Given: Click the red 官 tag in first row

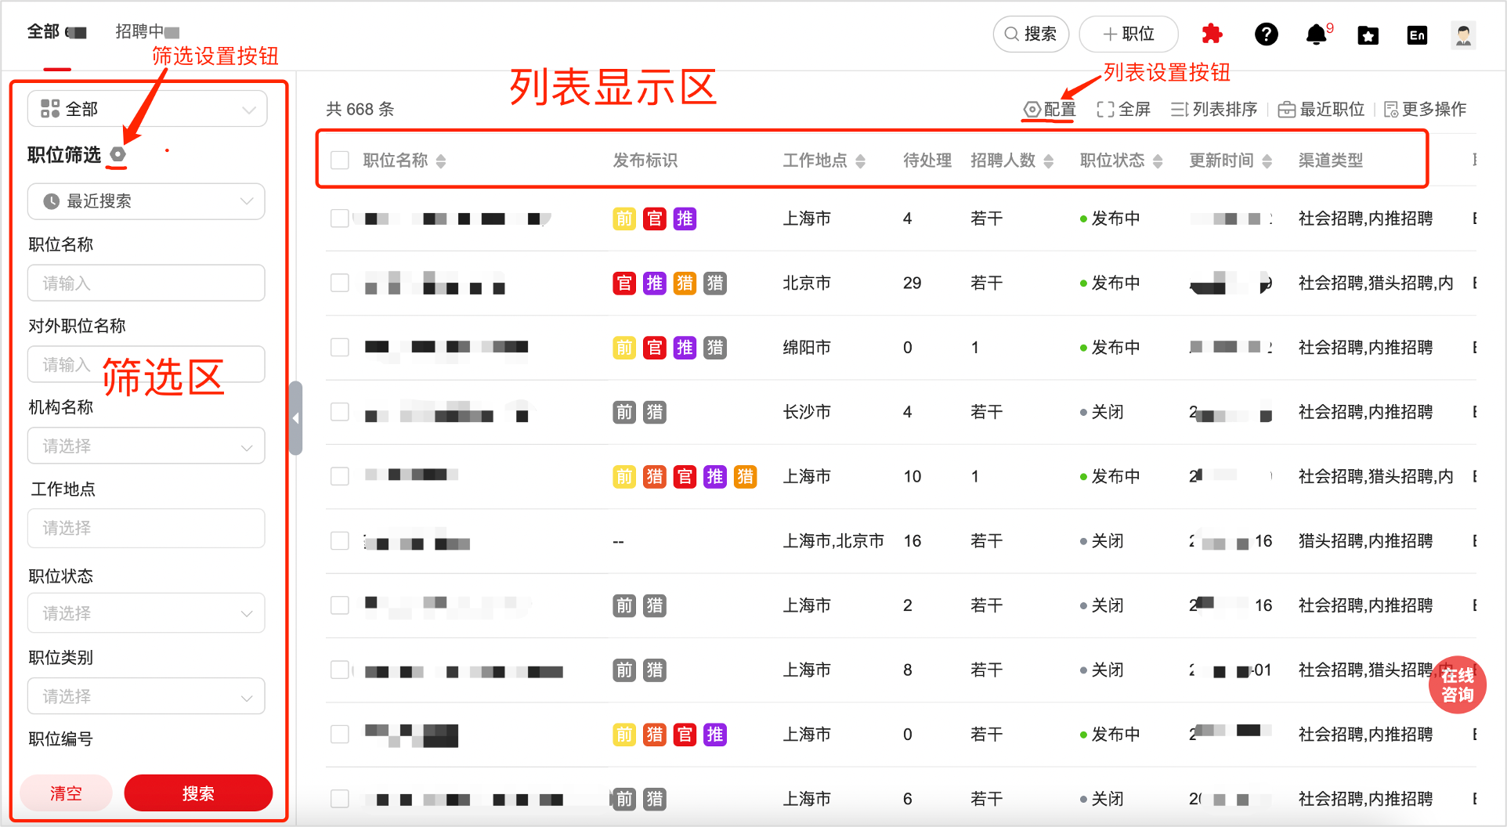Looking at the screenshot, I should point(655,218).
